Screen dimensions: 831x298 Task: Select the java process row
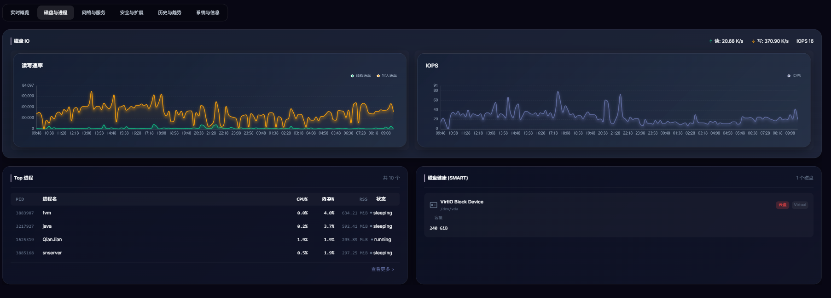pos(204,226)
